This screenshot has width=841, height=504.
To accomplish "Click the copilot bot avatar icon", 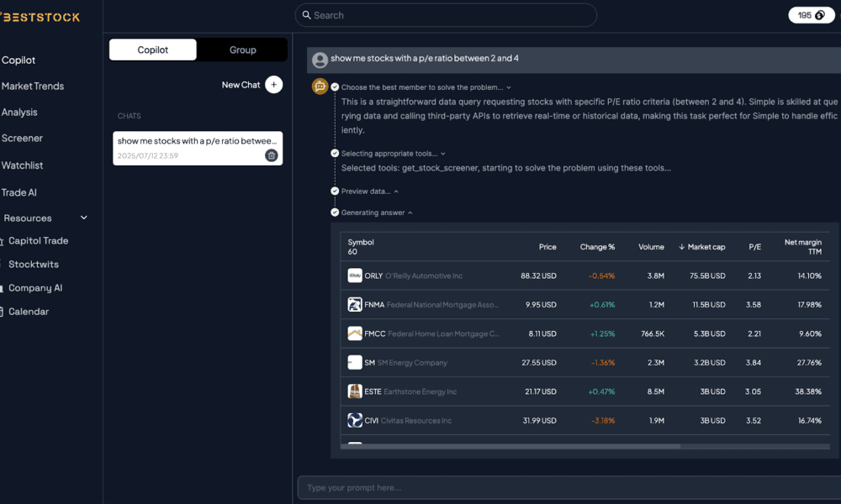I will [320, 87].
